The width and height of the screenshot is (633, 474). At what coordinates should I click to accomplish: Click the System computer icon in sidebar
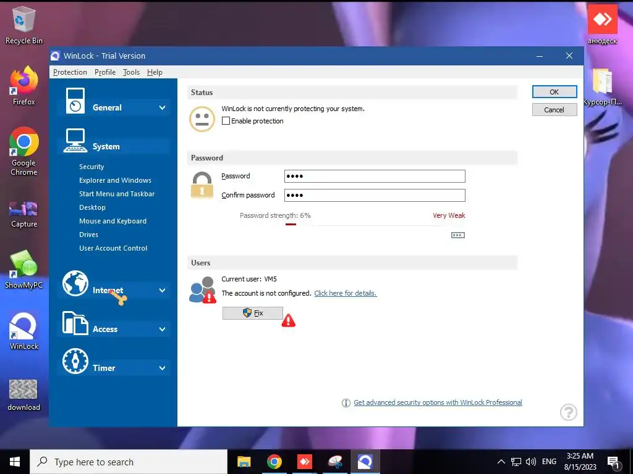[75, 140]
